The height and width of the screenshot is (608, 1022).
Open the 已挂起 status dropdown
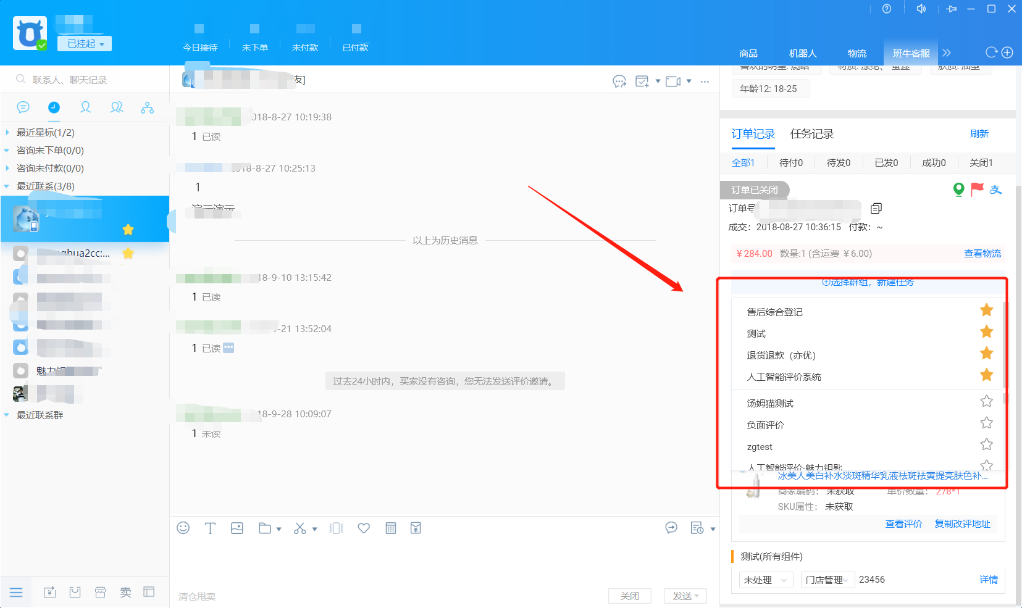pyautogui.click(x=85, y=44)
